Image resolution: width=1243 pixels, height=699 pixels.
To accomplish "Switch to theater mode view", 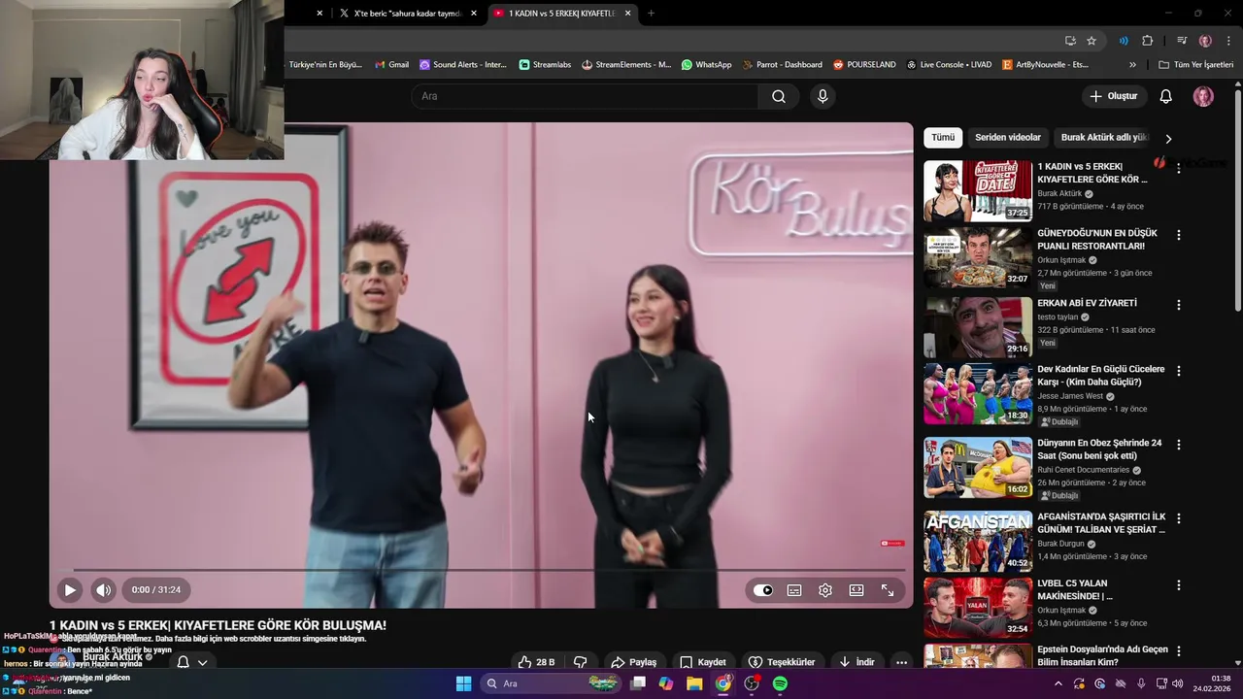I will click(x=857, y=590).
